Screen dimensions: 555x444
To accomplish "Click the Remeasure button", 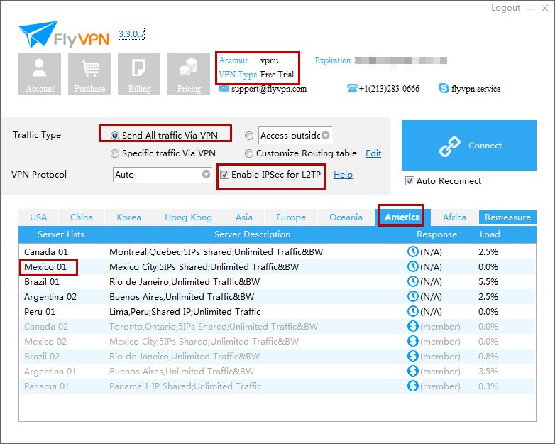I will [x=507, y=217].
